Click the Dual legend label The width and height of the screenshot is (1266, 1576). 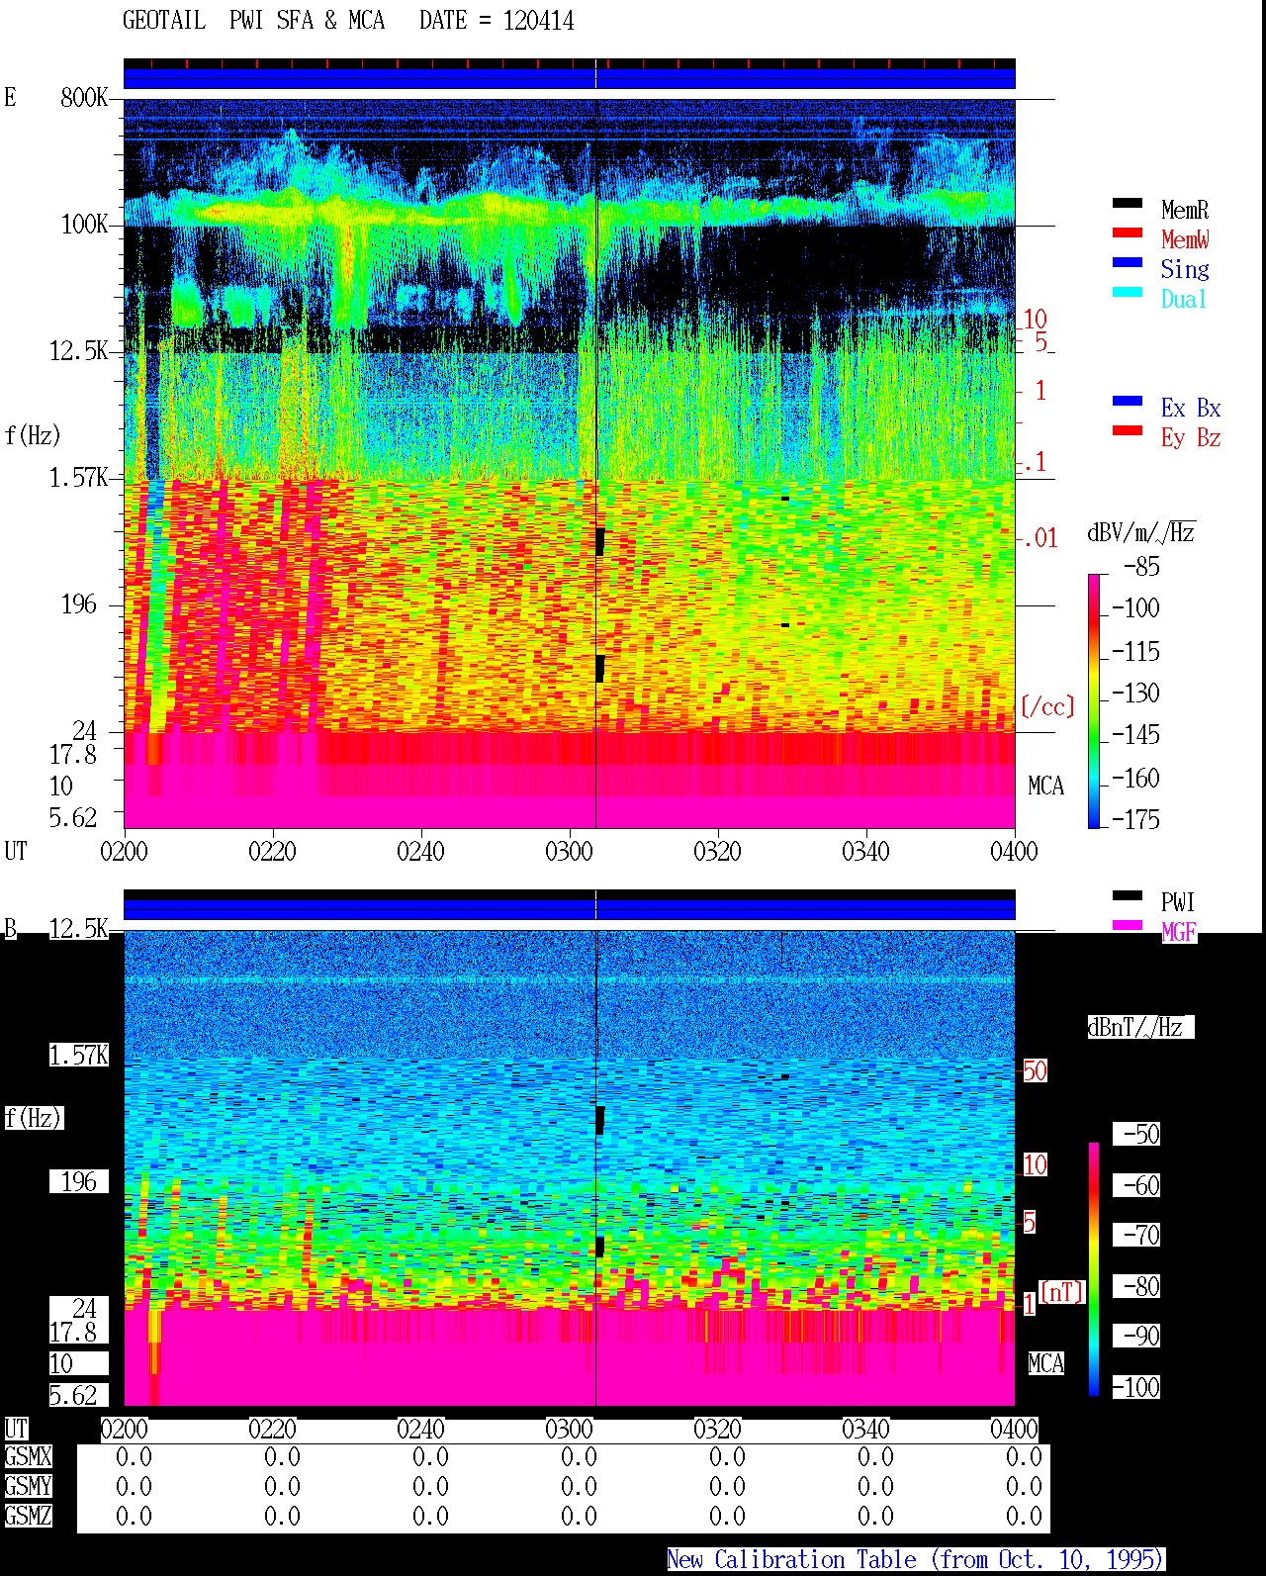[1185, 299]
